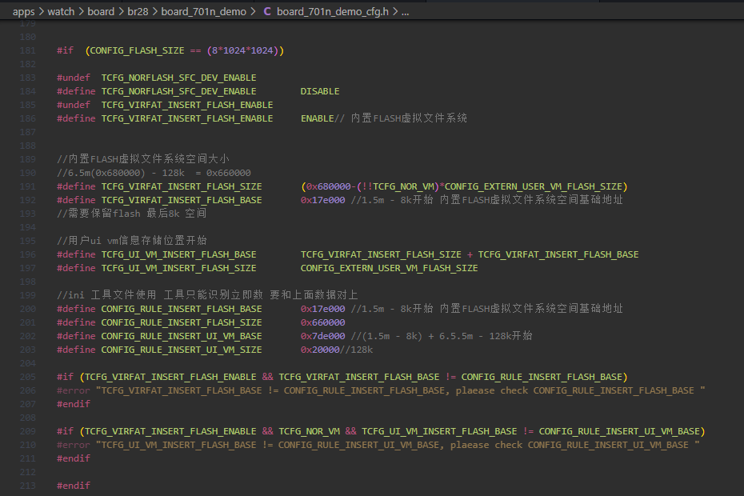The image size is (744, 496).
Task: Click the board_701n_demo_cfg.h breadcrumb file
Action: 333,11
